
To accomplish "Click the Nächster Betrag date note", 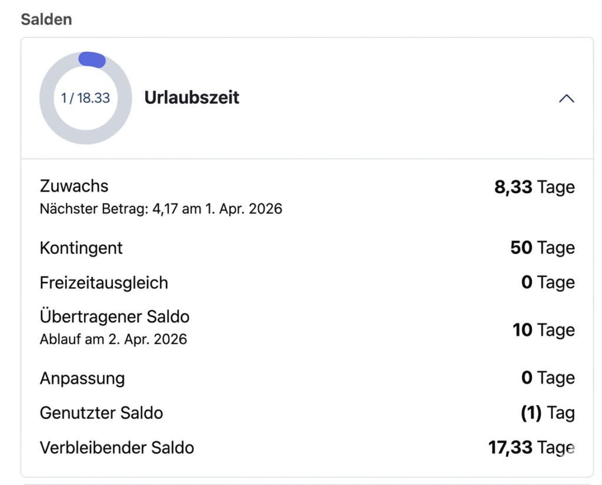I will [160, 209].
